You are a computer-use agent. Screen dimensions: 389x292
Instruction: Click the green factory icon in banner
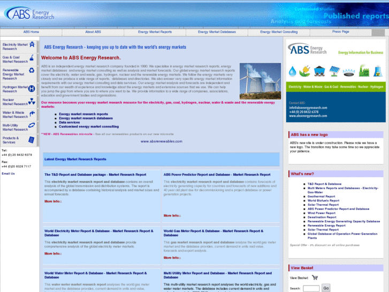click(x=364, y=71)
